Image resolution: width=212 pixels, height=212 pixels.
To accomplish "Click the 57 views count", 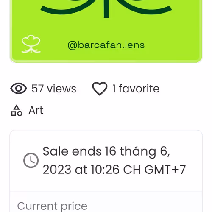I will (54, 89).
